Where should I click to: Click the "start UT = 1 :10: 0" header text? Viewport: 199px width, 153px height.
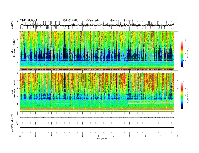pyautogui.click(x=121, y=20)
